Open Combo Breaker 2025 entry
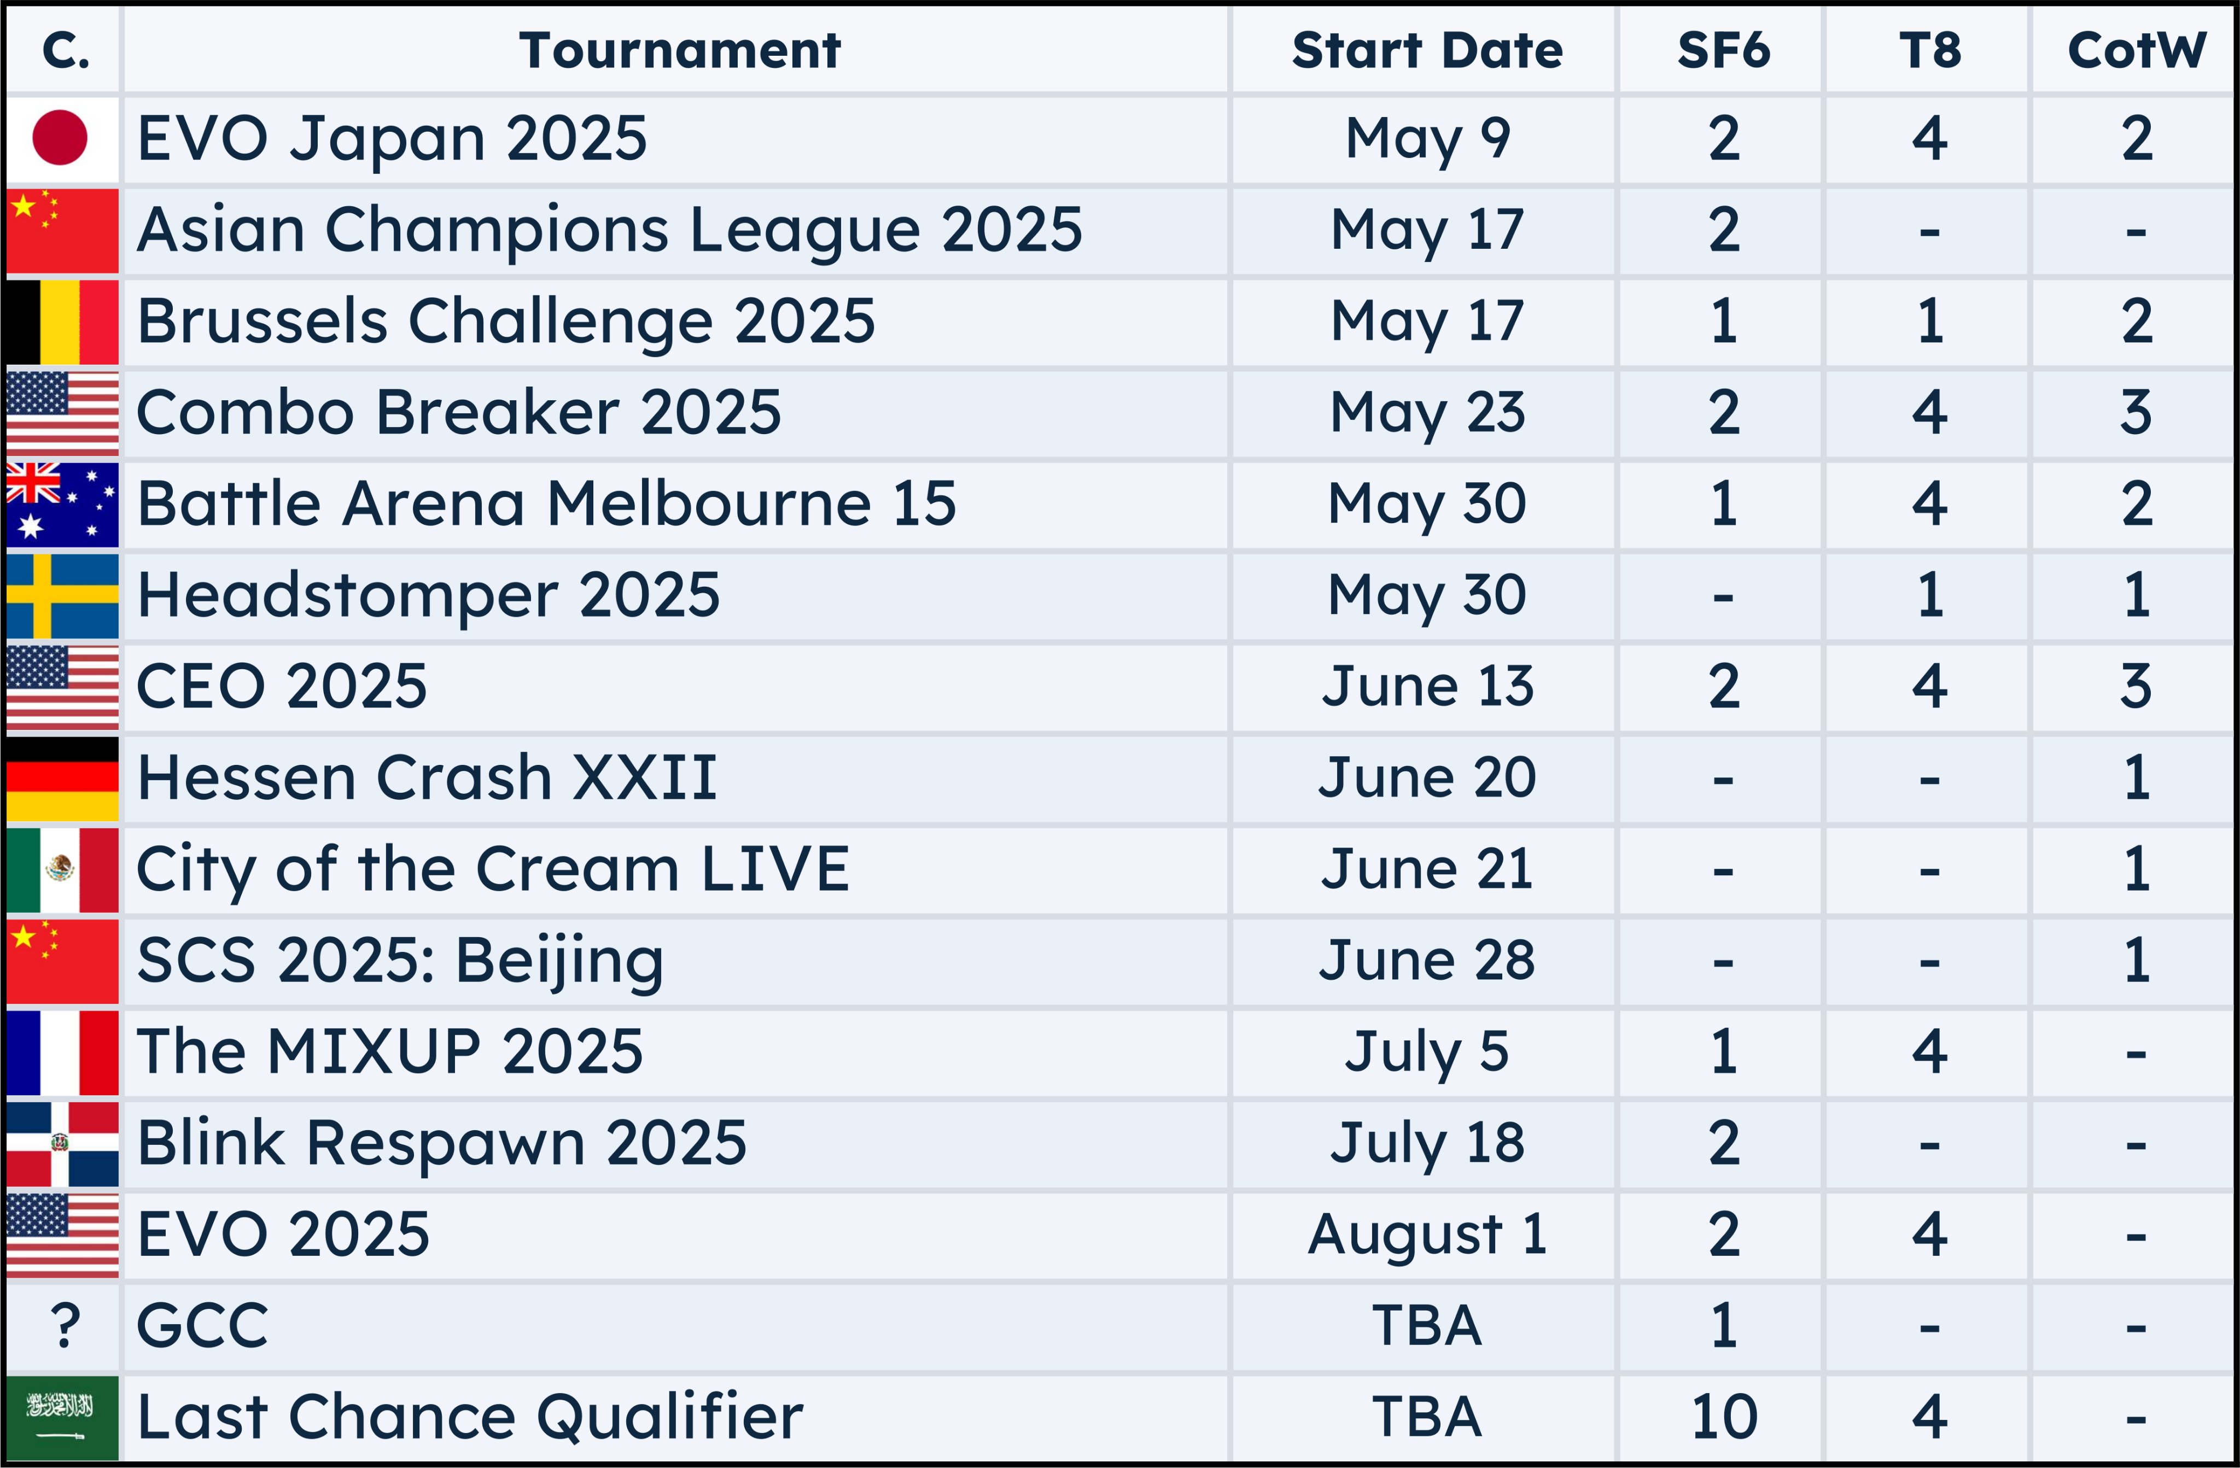Viewport: 2240px width, 1468px height. 458,413
